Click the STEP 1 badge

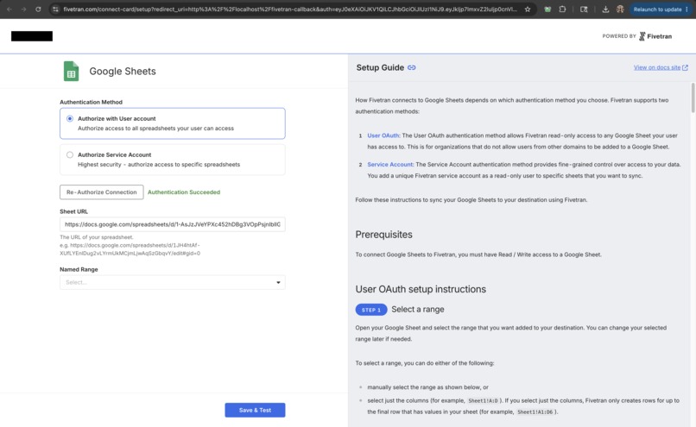371,310
